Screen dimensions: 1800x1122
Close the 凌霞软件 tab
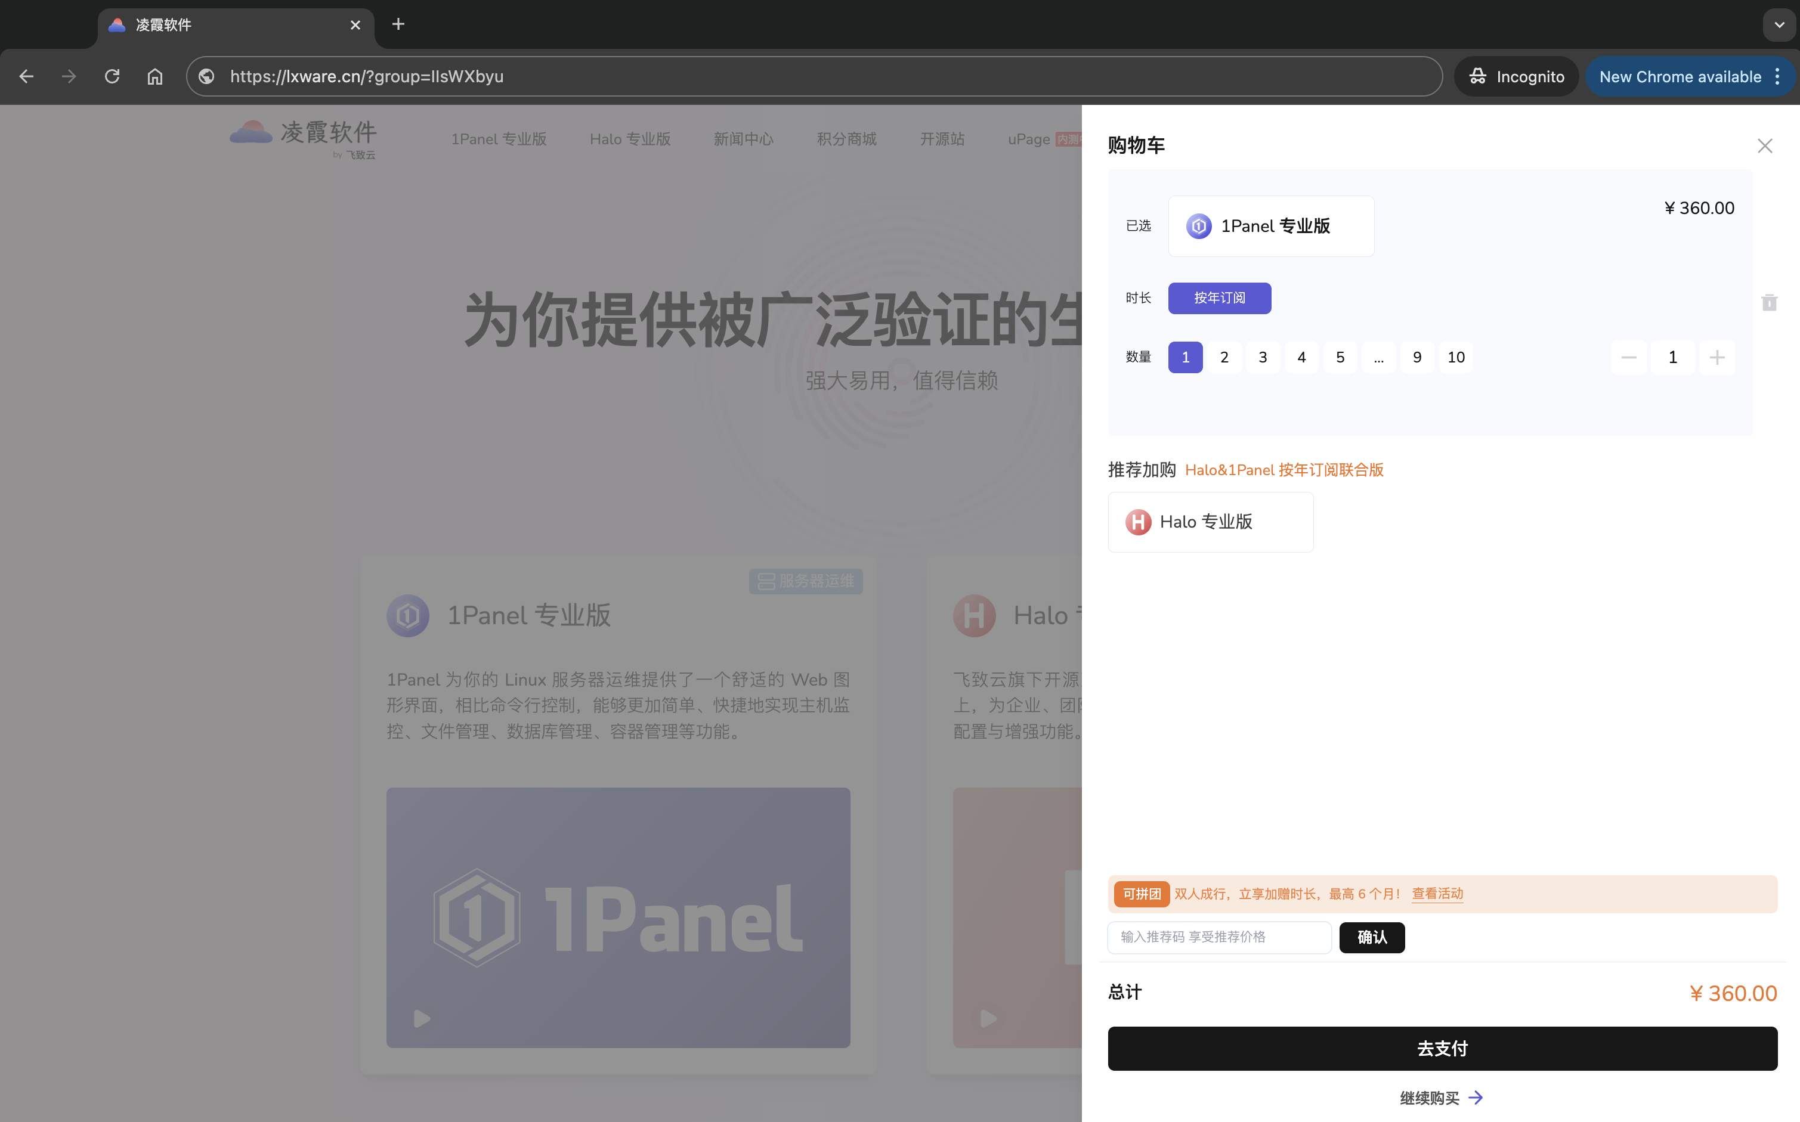point(355,25)
